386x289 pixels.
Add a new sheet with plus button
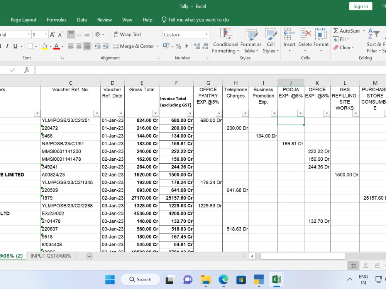point(90,256)
